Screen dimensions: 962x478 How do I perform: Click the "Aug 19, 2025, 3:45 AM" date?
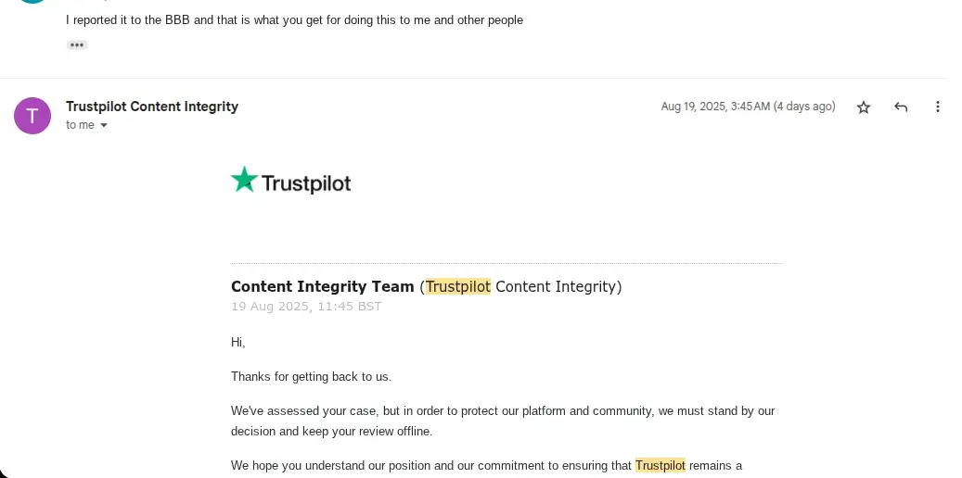[748, 107]
